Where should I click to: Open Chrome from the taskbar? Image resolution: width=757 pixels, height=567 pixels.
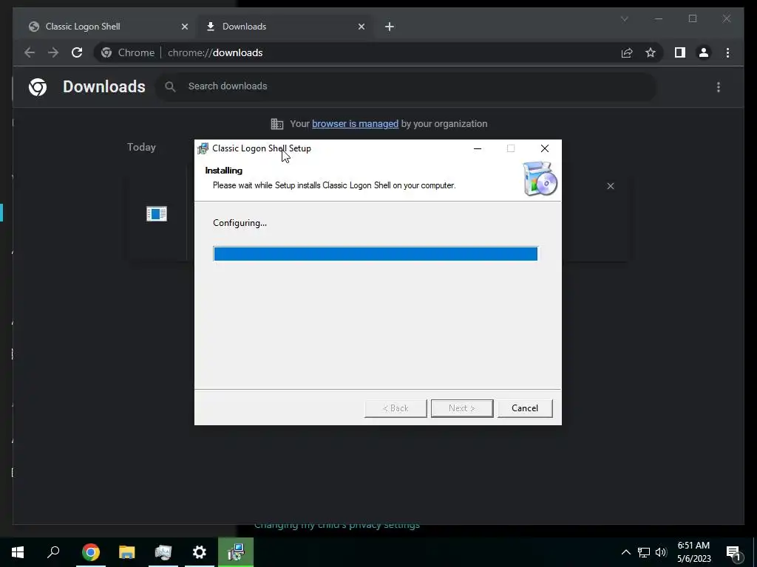90,551
